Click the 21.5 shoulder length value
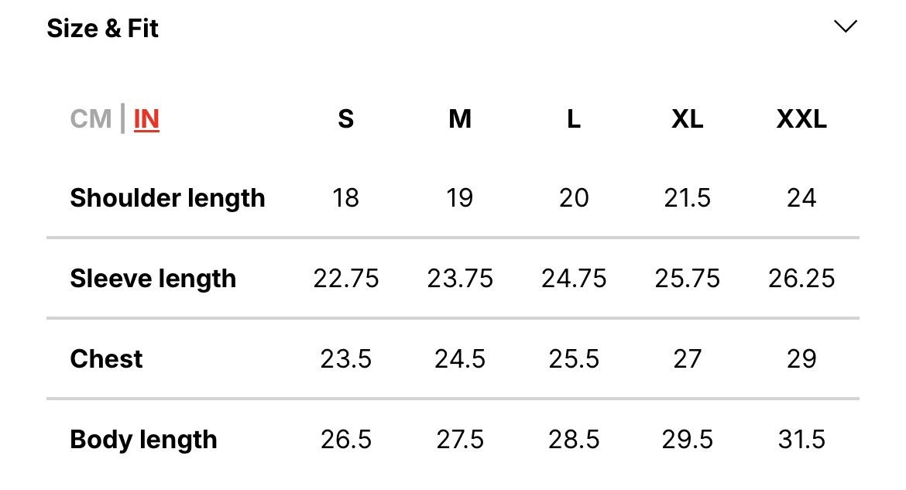This screenshot has width=906, height=490. [x=687, y=198]
